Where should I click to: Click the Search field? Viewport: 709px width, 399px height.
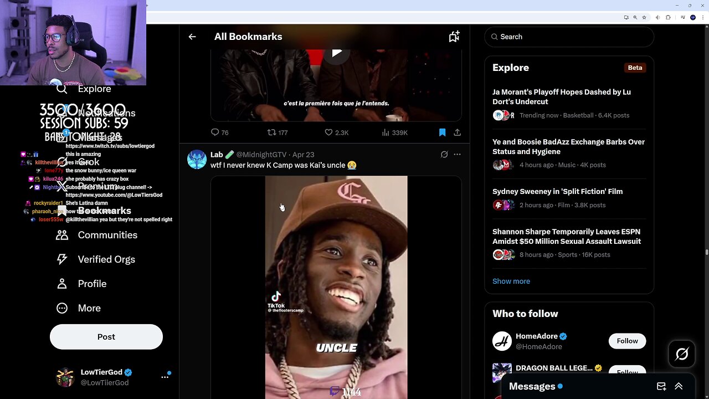pos(569,37)
